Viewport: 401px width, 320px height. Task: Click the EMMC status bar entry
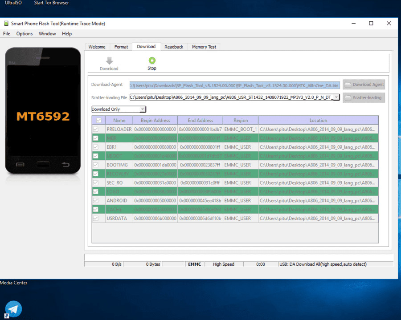[x=195, y=264]
